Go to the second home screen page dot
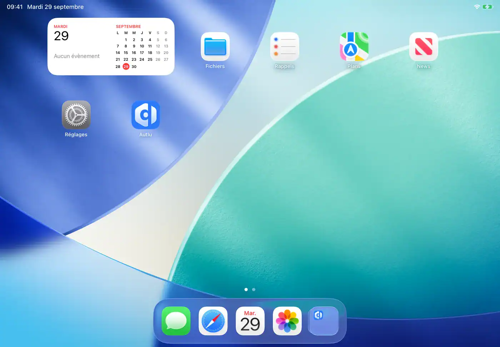Image resolution: width=500 pixels, height=347 pixels. (x=254, y=290)
